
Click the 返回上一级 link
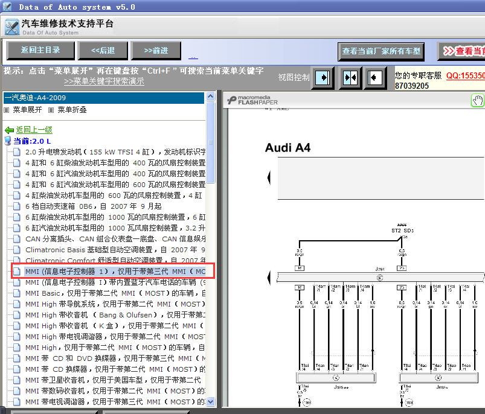pyautogui.click(x=34, y=130)
